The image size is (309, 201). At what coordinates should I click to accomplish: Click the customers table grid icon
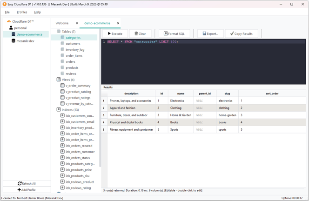62,43
